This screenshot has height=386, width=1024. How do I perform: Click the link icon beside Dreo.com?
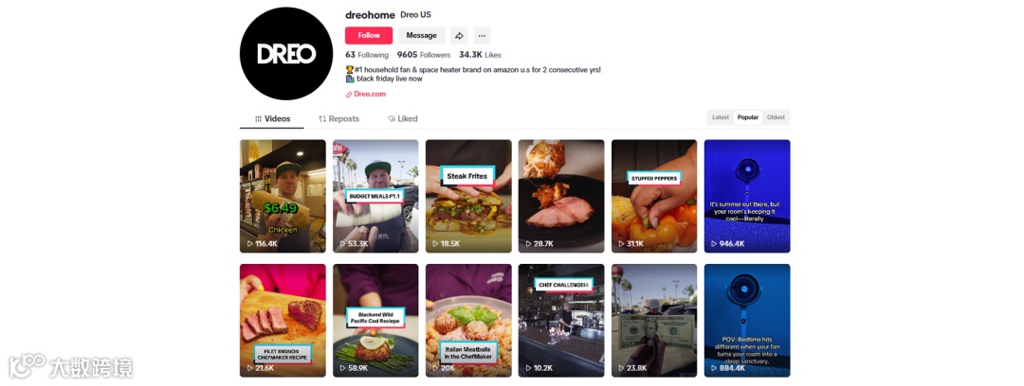coord(349,95)
